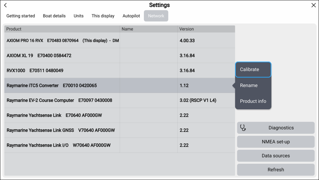Go to This display tab
The width and height of the screenshot is (319, 180).
tap(103, 16)
